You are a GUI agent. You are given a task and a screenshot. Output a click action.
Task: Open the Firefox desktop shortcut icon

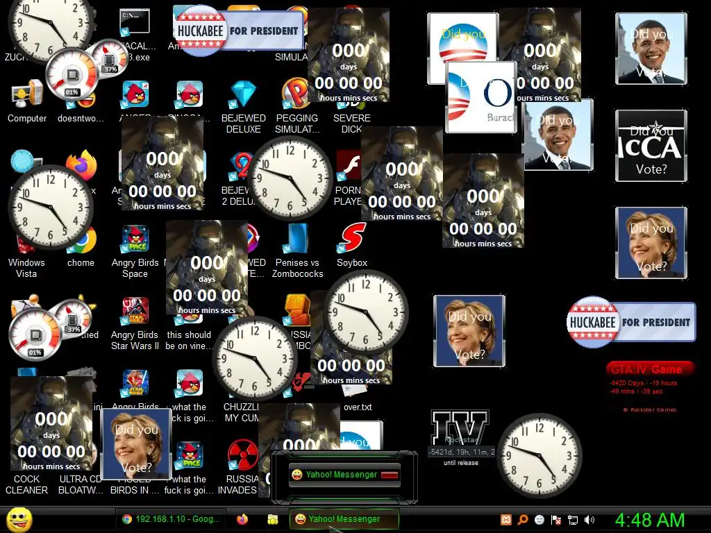pyautogui.click(x=82, y=164)
